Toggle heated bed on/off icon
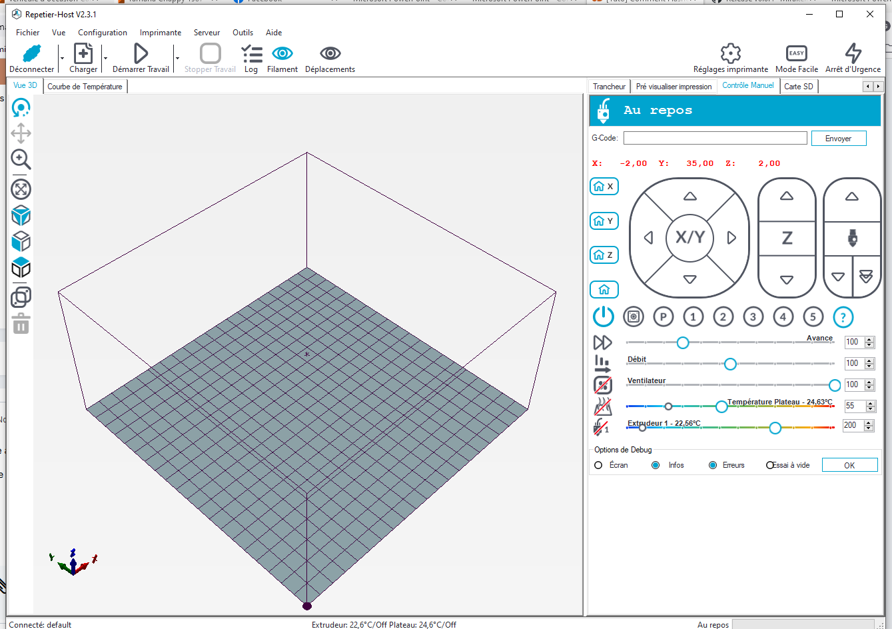Viewport: 892px width, 629px height. click(603, 406)
